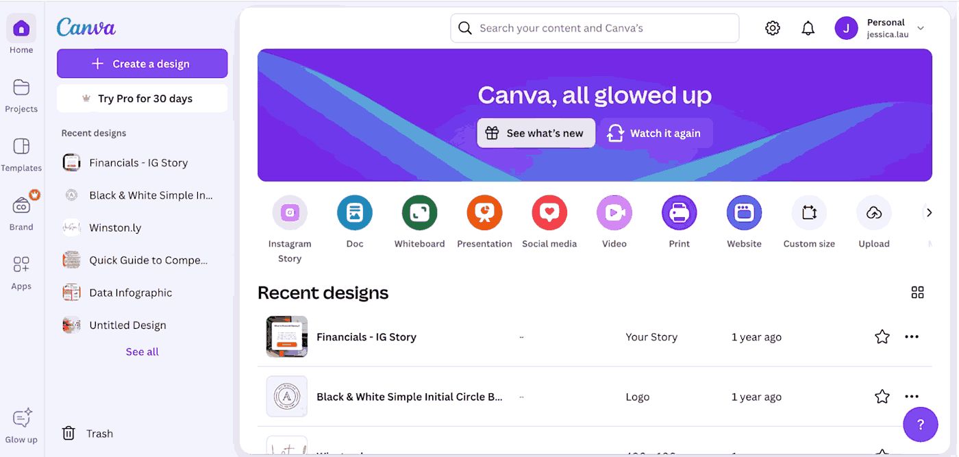The width and height of the screenshot is (959, 457).
Task: Click the Black & White Simple Initial Circle title
Action: pos(410,397)
